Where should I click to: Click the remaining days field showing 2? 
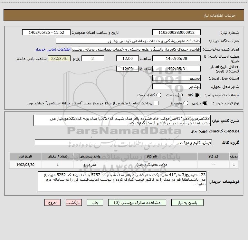pos(93,58)
